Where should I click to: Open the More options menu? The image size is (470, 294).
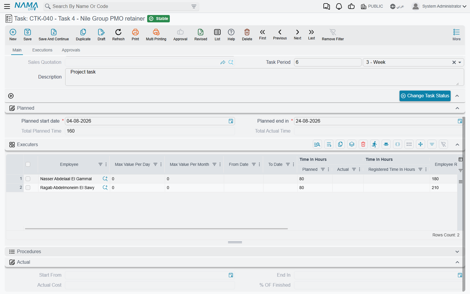tap(456, 35)
